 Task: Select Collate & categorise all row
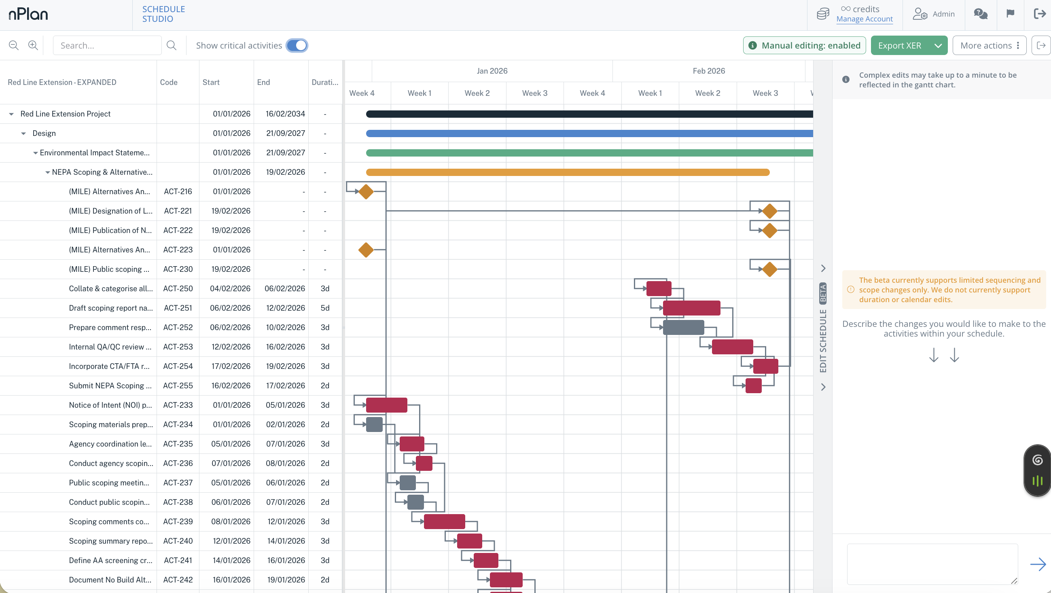171,289
